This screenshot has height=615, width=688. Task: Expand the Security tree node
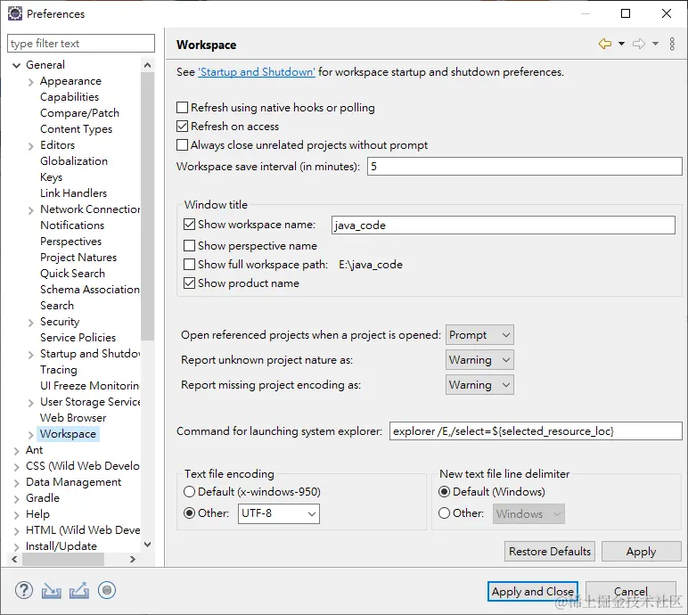(x=30, y=323)
